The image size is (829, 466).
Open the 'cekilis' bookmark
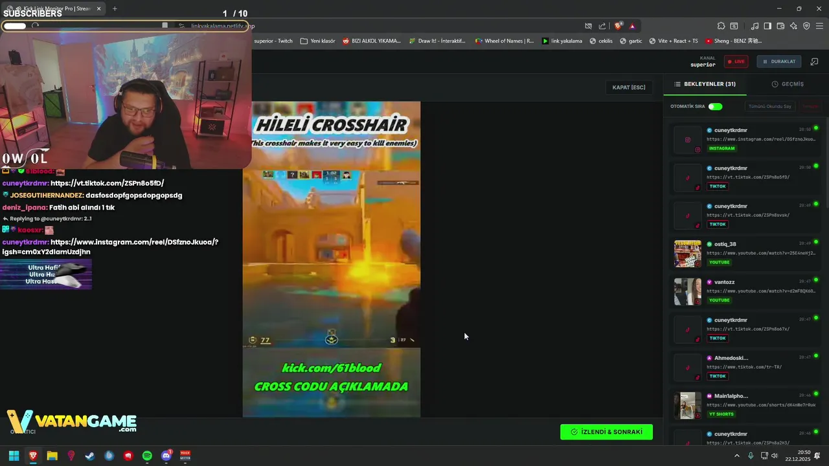click(x=601, y=41)
